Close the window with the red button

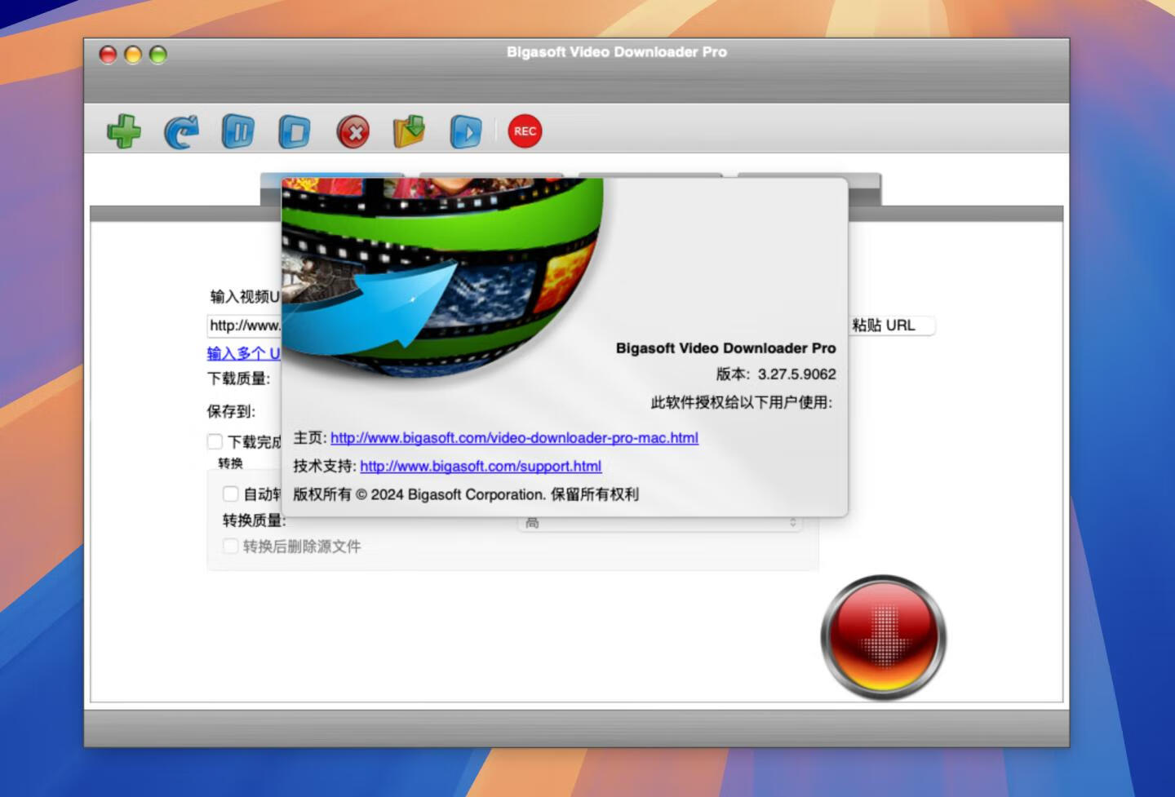tap(108, 55)
